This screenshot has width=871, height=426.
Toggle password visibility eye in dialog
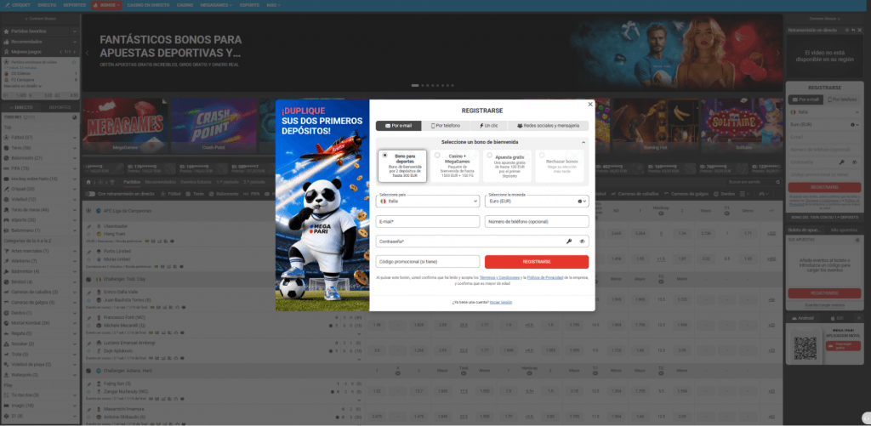tap(582, 241)
